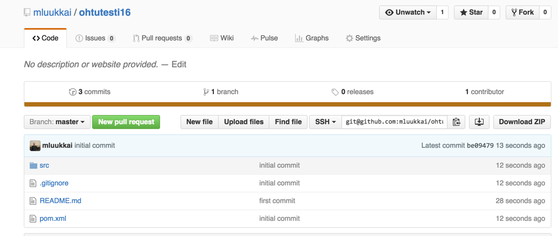Open the ohtutesti16 repository link
This screenshot has height=236, width=558.
tap(104, 12)
